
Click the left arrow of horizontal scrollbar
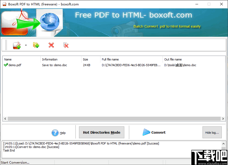(5, 119)
